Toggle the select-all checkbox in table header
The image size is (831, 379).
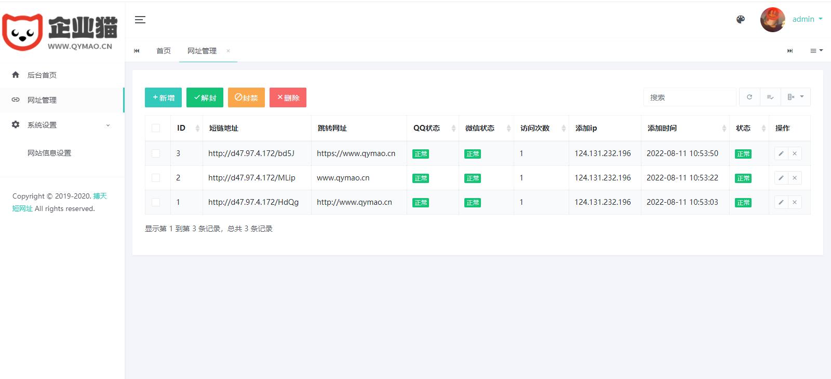click(156, 128)
